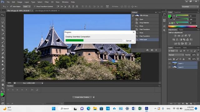Image resolution: width=200 pixels, height=112 pixels.
Task: Toggle the pixel layer filter icon
Action: coord(181,51)
